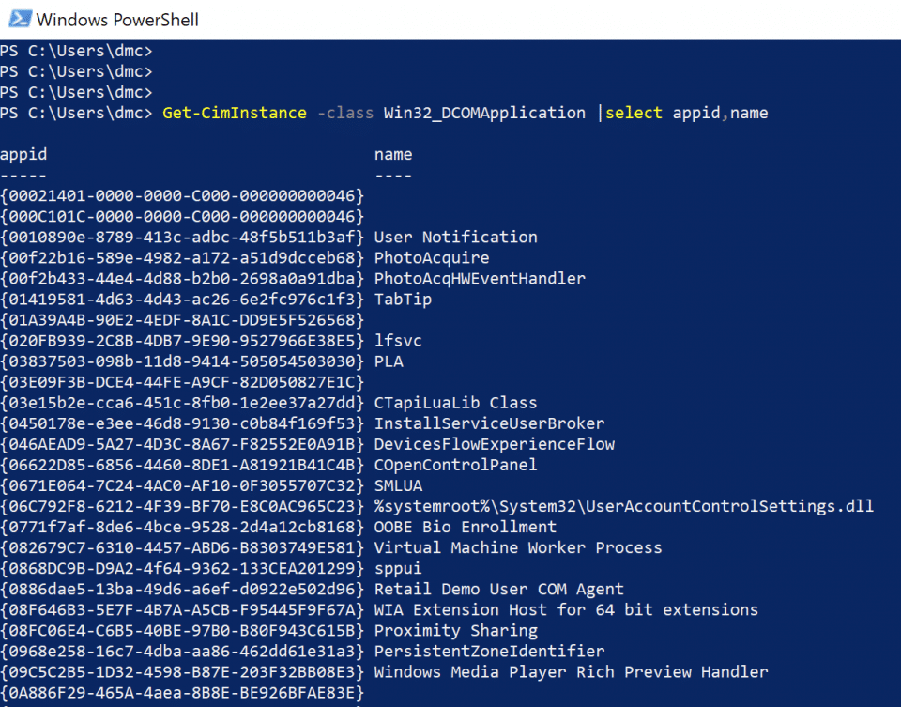Click the Retail Demo User COM Agent entry

click(498, 590)
